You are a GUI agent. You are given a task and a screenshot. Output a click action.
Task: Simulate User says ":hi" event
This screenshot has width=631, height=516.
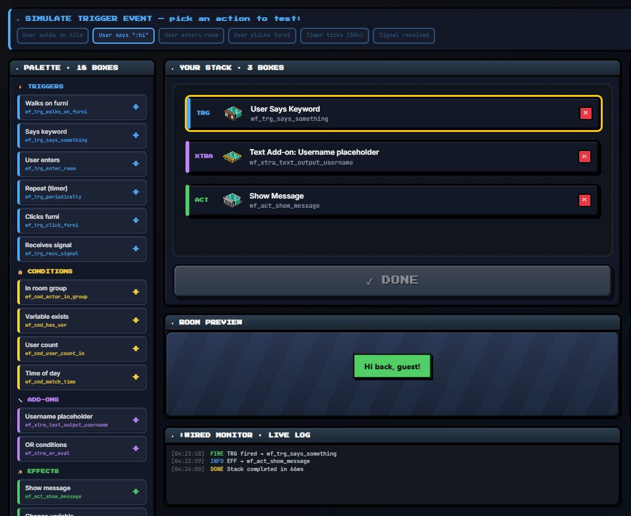point(123,35)
